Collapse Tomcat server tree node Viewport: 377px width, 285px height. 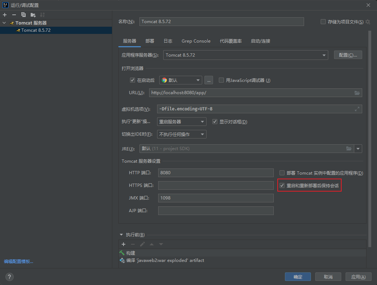(4, 23)
